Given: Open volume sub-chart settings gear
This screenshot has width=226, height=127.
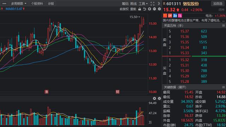Looking at the screenshot, I should 159,99.
